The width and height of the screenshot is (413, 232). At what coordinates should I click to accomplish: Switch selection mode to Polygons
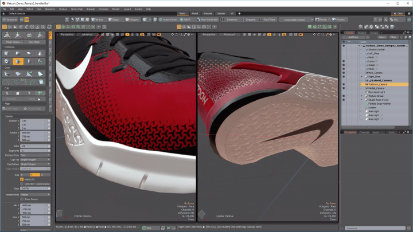[x=133, y=19]
